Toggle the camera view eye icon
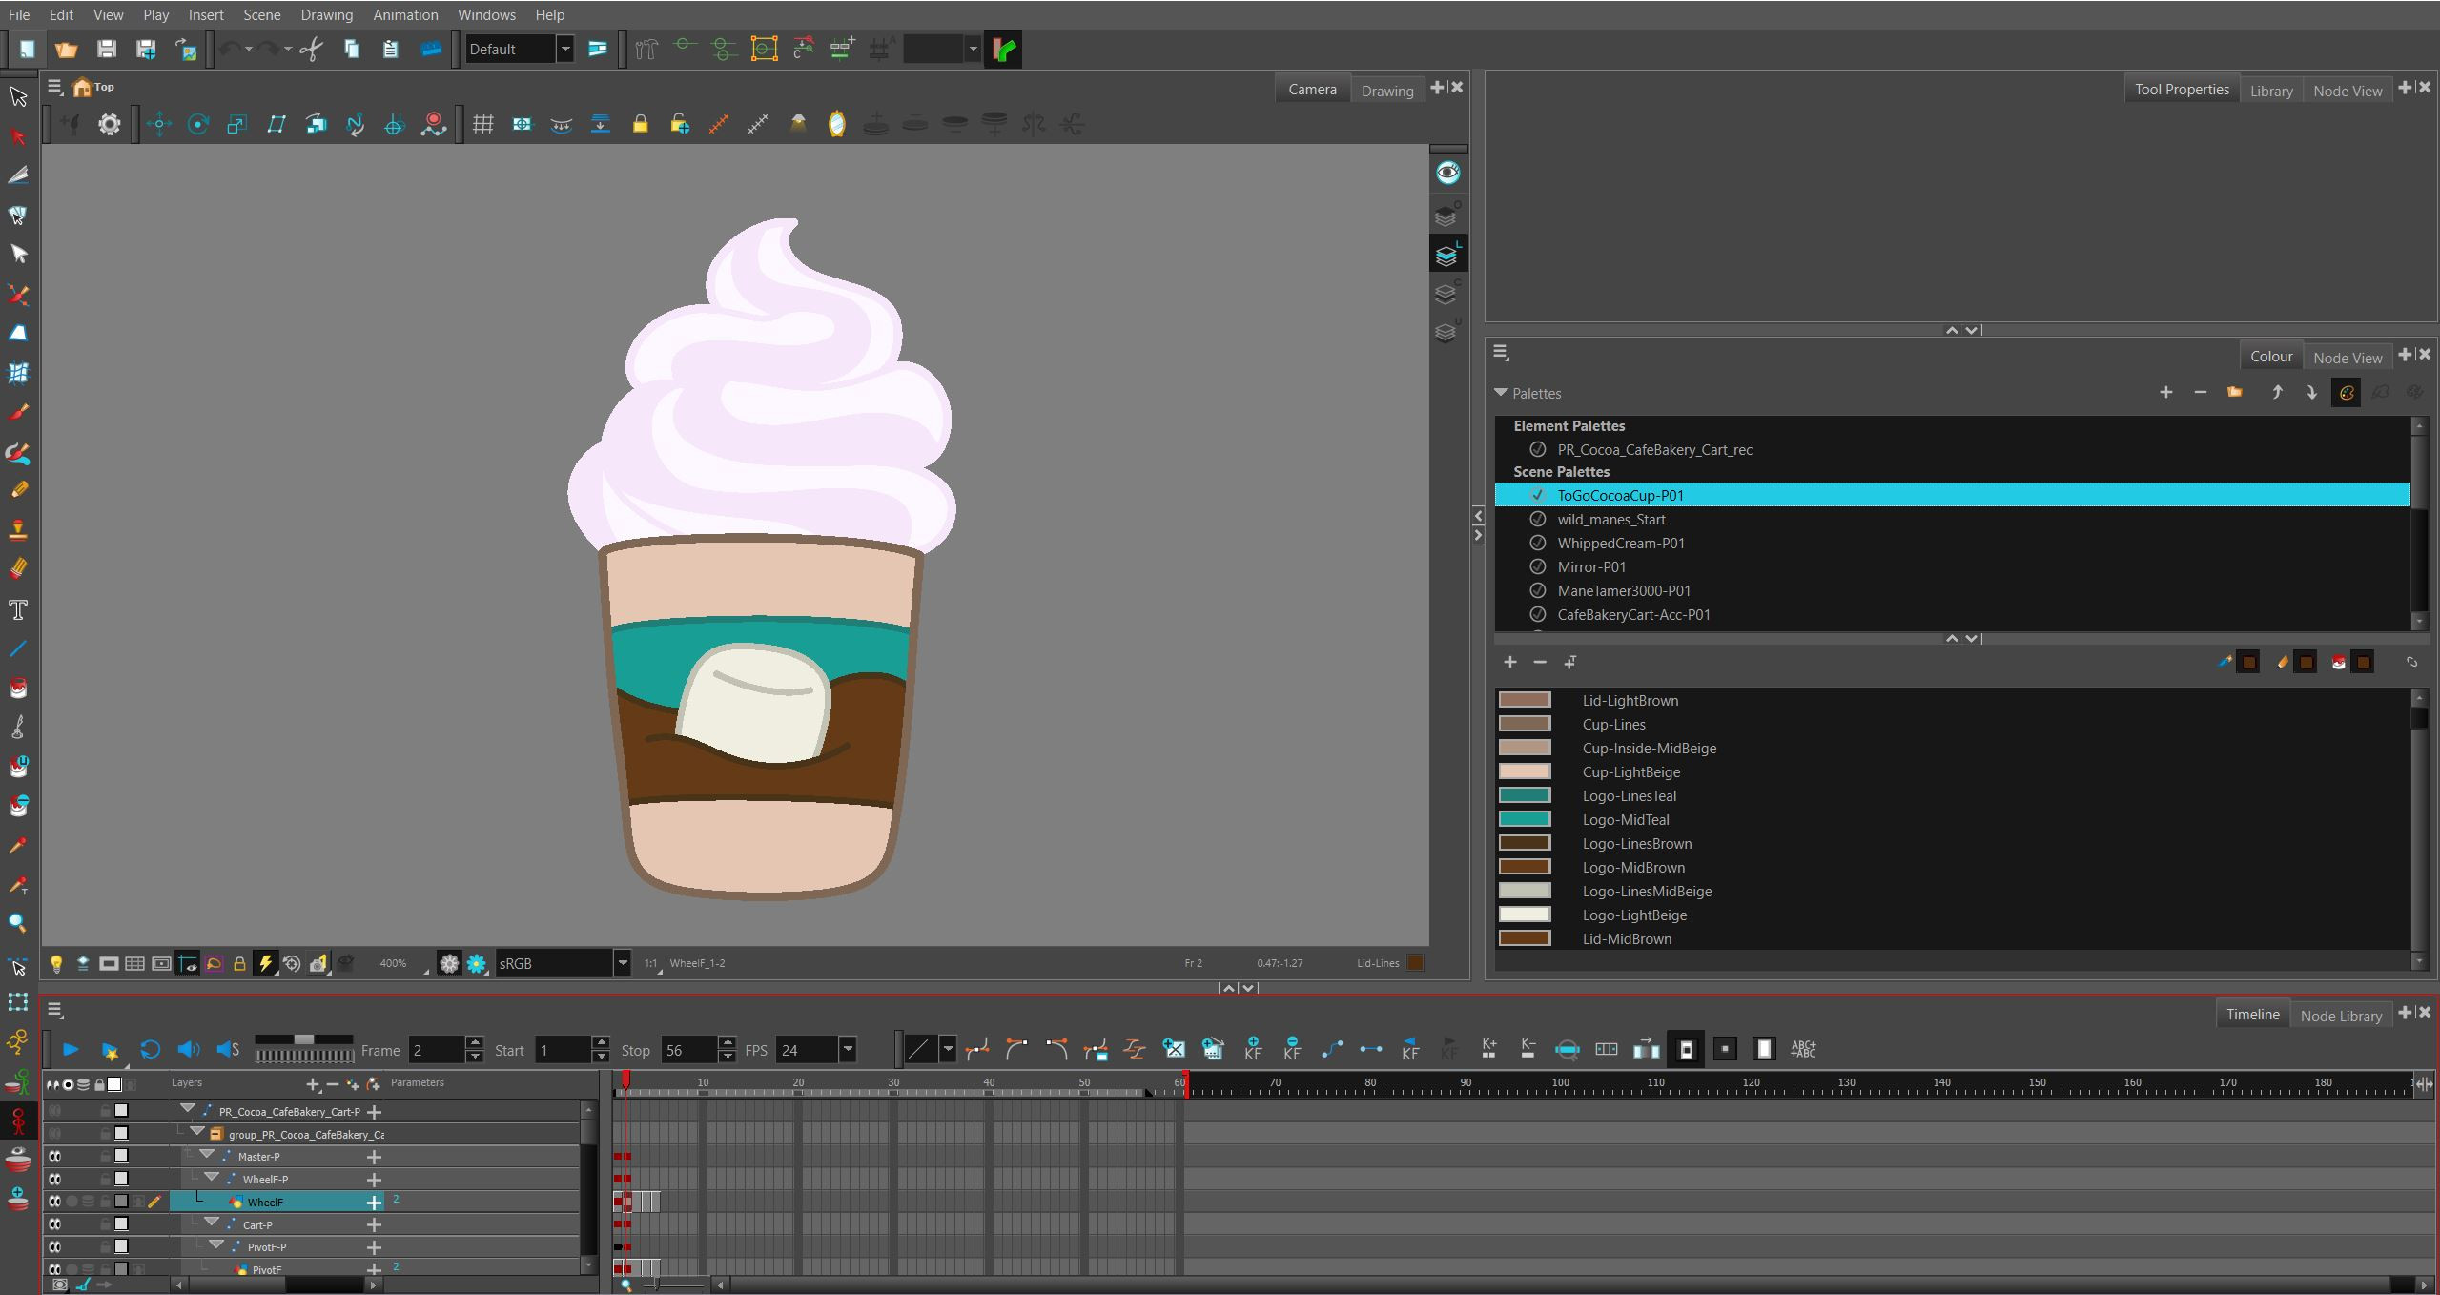The image size is (2440, 1295). [1447, 173]
